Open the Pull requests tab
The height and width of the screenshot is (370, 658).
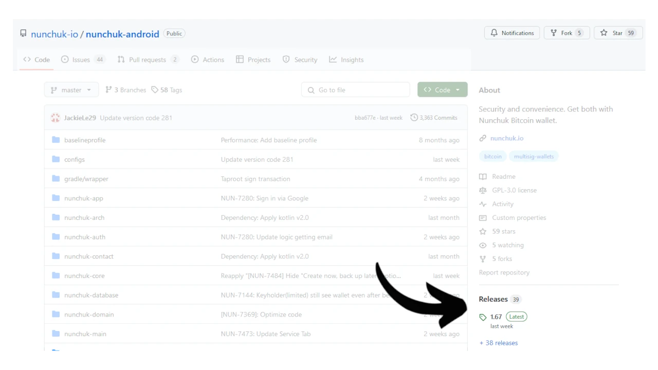pos(148,60)
